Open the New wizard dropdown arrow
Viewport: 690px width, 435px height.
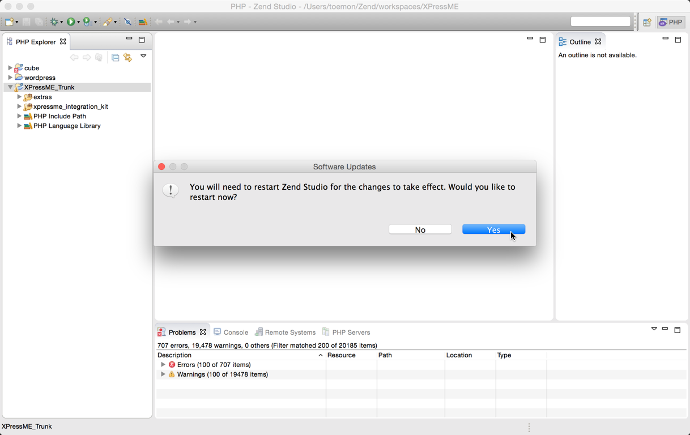pos(17,23)
